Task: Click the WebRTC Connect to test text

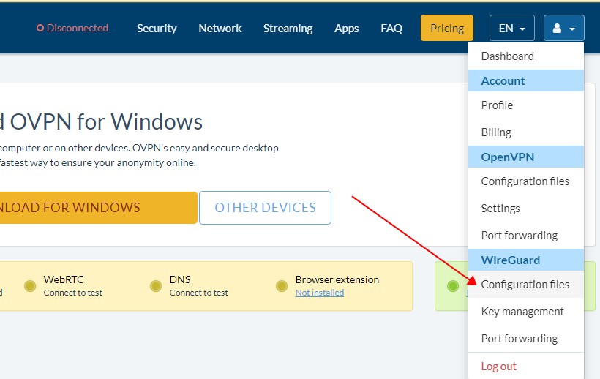Action: [72, 293]
